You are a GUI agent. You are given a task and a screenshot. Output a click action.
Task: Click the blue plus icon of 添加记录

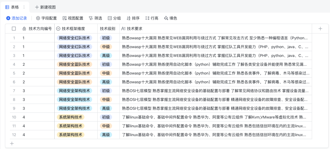click(x=8, y=18)
